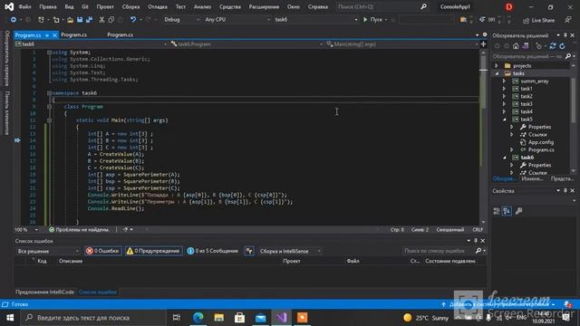Click the Categorized icon in Properties panel
The width and height of the screenshot is (580, 326).
[497, 211]
